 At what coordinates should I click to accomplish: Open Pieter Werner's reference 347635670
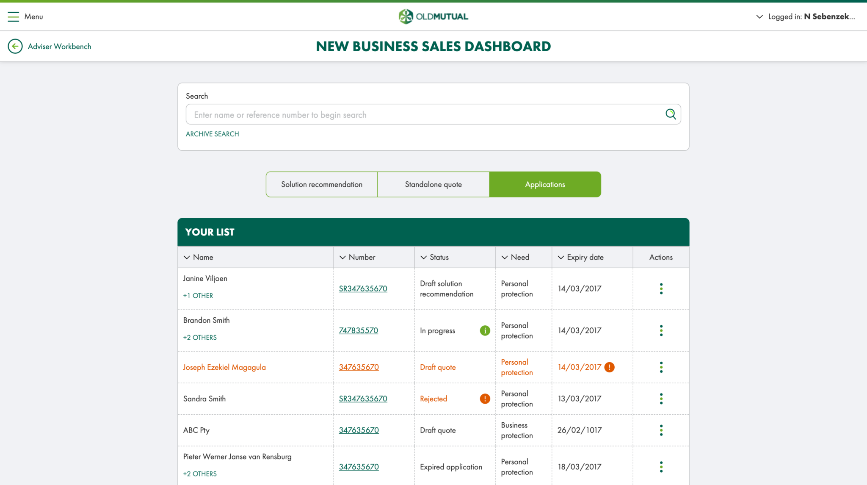(359, 467)
